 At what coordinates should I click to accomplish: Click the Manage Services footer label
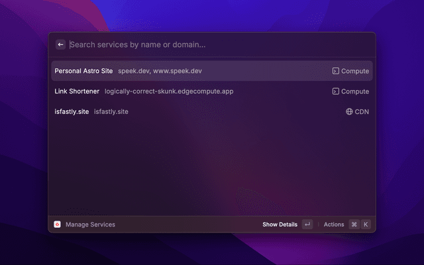(x=90, y=225)
